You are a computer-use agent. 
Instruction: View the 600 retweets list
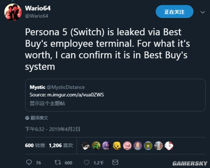pyautogui.click(x=35, y=145)
